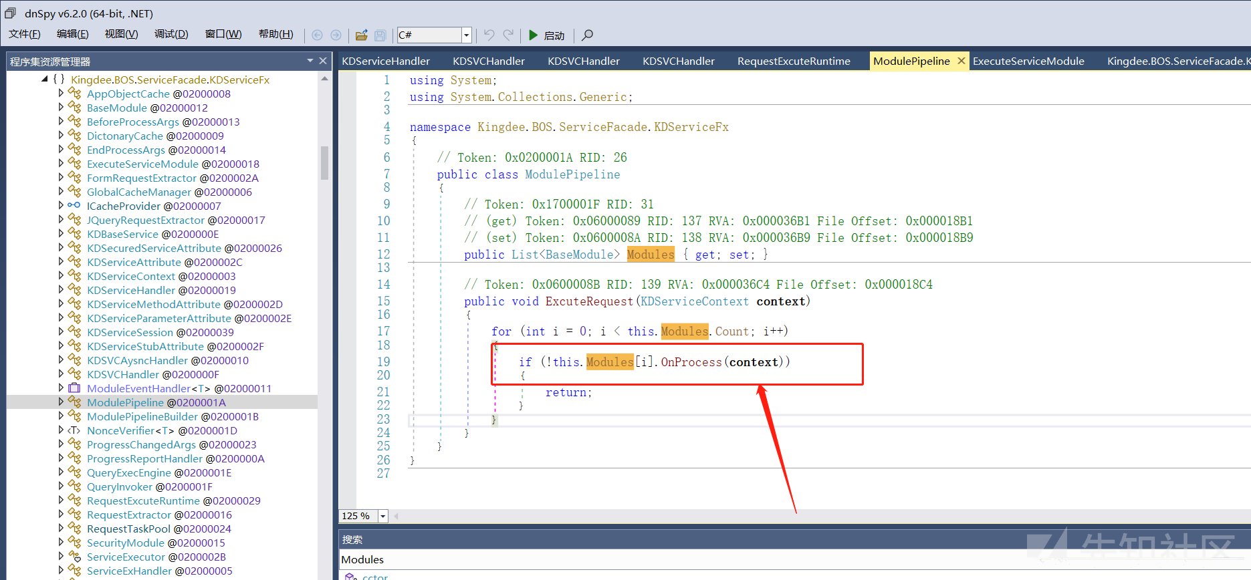This screenshot has width=1251, height=580.
Task: Open the 调试(D) menu
Action: pyautogui.click(x=172, y=34)
